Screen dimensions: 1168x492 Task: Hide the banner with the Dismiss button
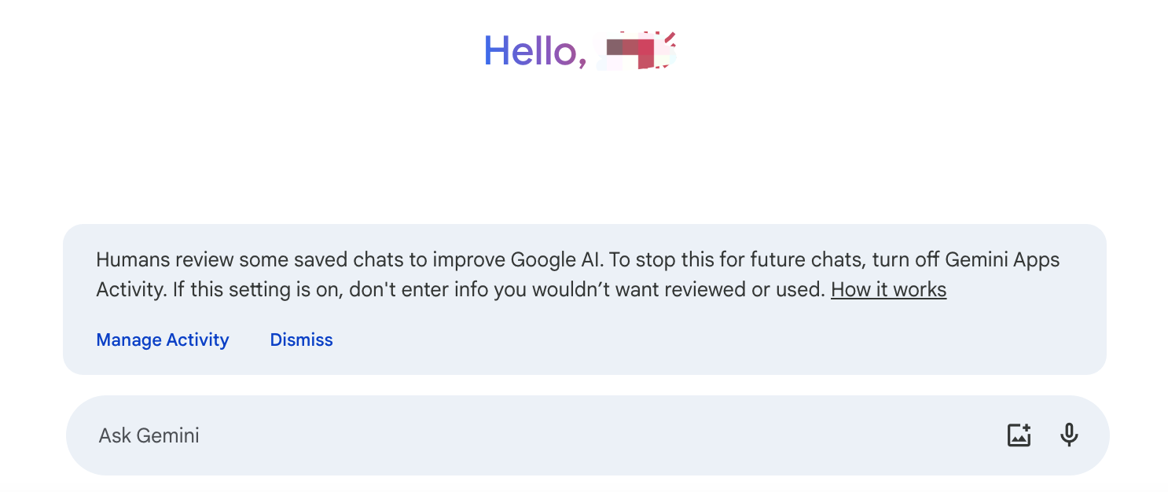[302, 340]
